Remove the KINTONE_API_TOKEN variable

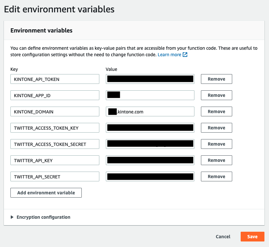216,79
